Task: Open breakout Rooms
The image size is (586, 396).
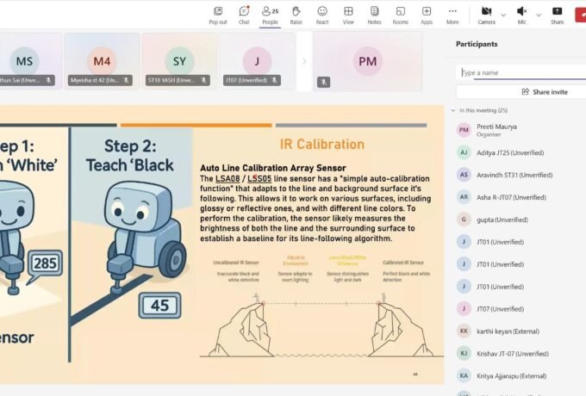Action: coord(400,14)
